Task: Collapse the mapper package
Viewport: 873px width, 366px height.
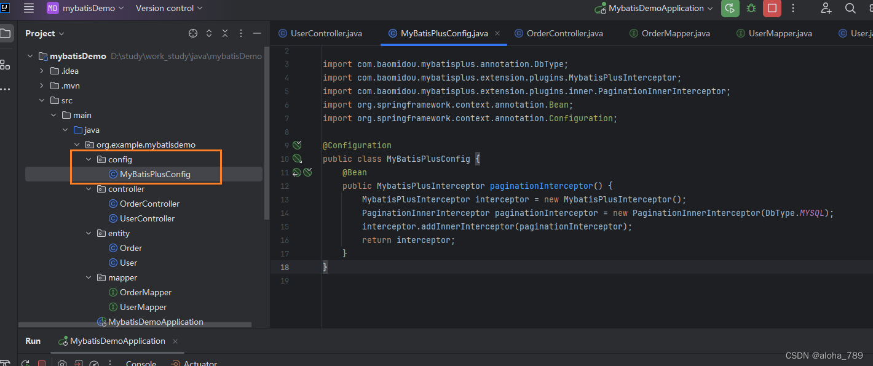Action: pos(89,277)
